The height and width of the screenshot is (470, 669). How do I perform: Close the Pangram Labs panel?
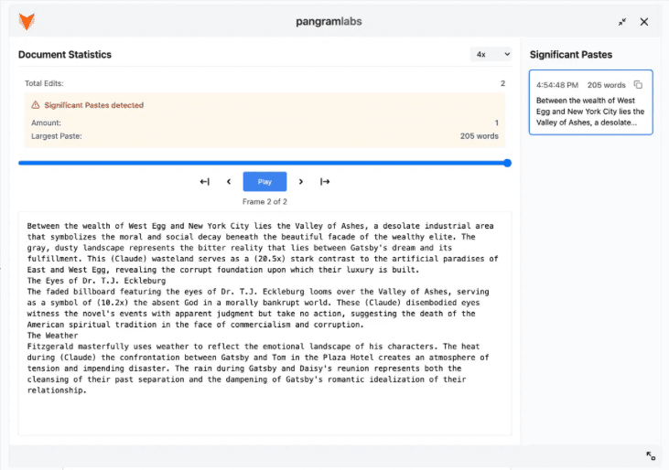click(x=644, y=22)
